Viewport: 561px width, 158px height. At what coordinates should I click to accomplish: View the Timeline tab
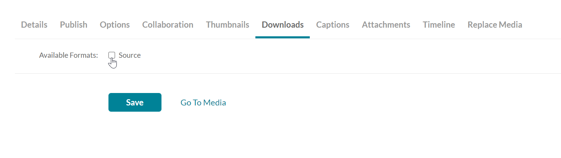coord(439,25)
